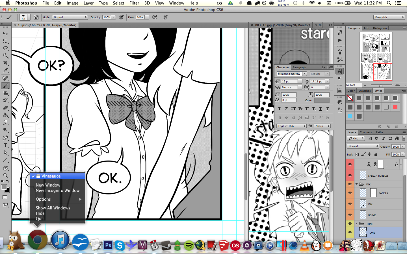Toggle visibility of the TONE group folder
Image resolution: width=407 pixels, height=254 pixels.
[350, 224]
